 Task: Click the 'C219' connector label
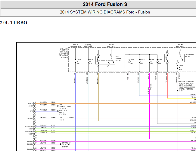click(62, 120)
